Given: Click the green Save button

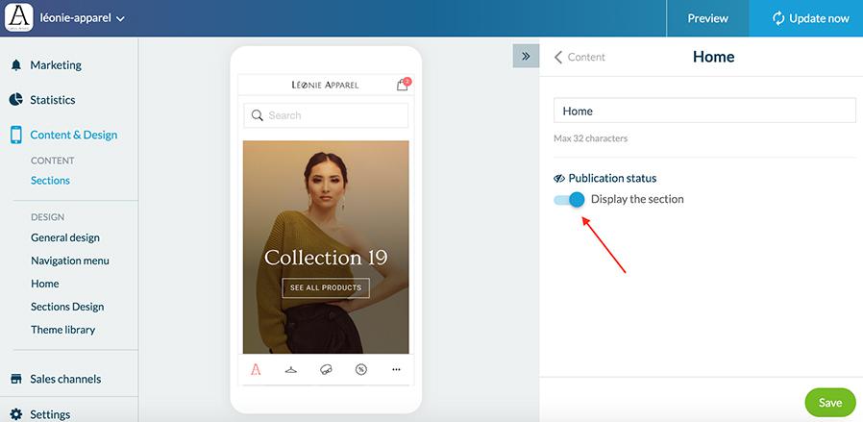Looking at the screenshot, I should point(829,403).
